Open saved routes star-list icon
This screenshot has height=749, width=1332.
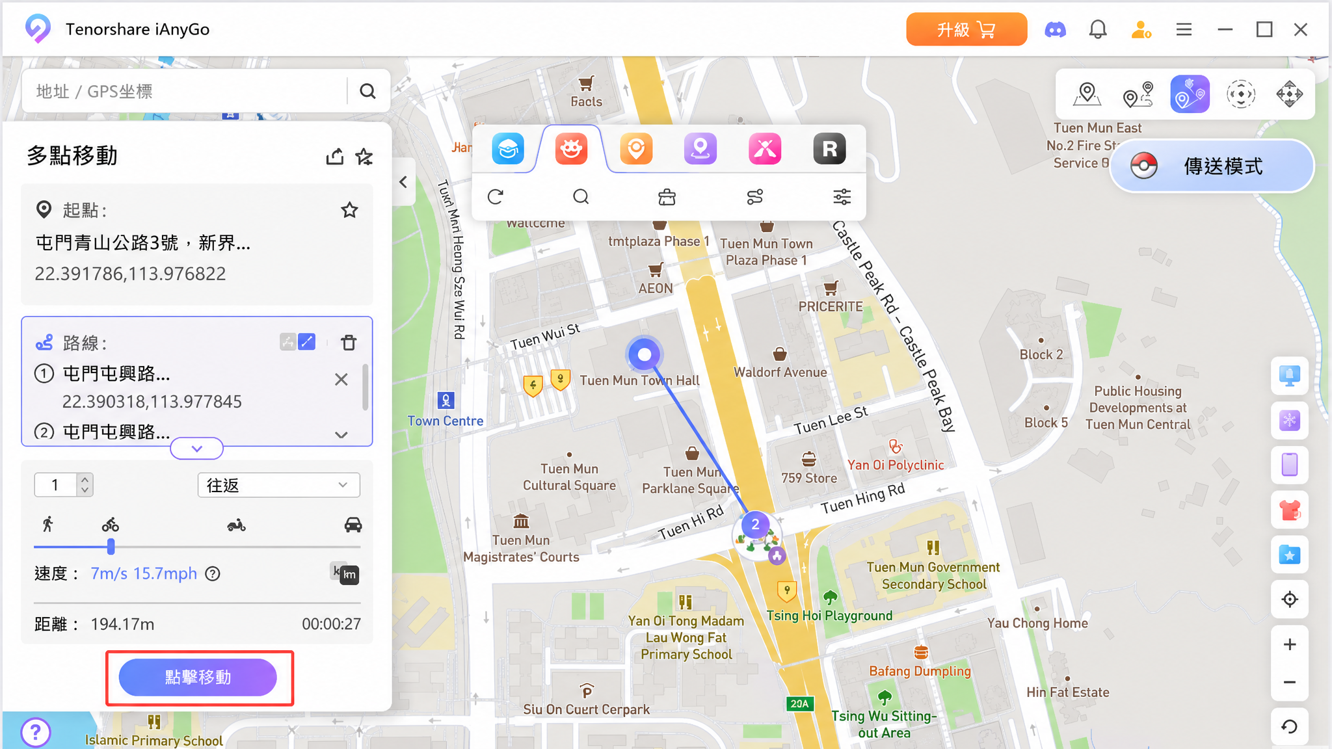(x=364, y=157)
